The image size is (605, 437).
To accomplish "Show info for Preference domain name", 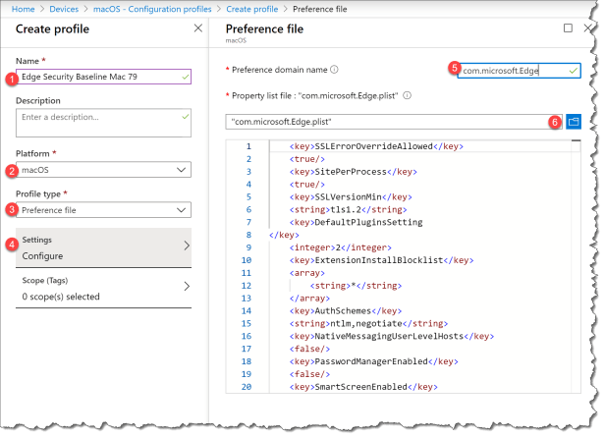I will tap(334, 70).
